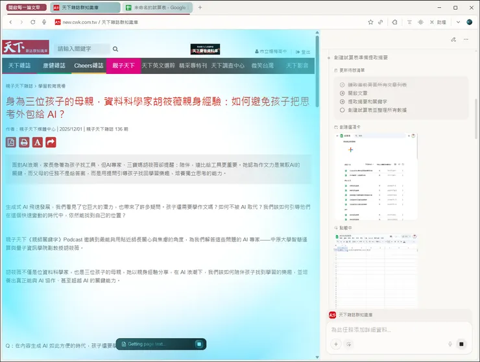Toggle completed item 讀取當前頁面所有文章列表
Viewport: 480px width, 362px height.
[x=374, y=85]
